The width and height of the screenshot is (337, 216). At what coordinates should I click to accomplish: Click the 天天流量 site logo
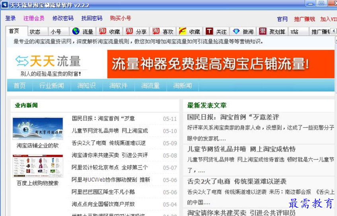(x=48, y=61)
